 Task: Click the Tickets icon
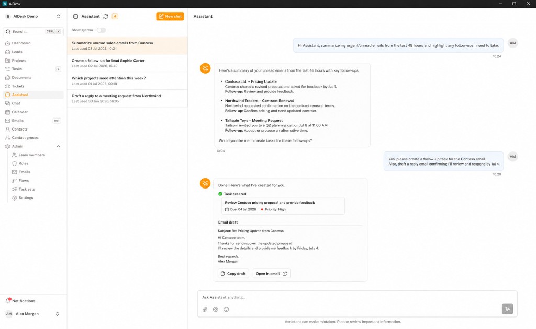point(7,86)
